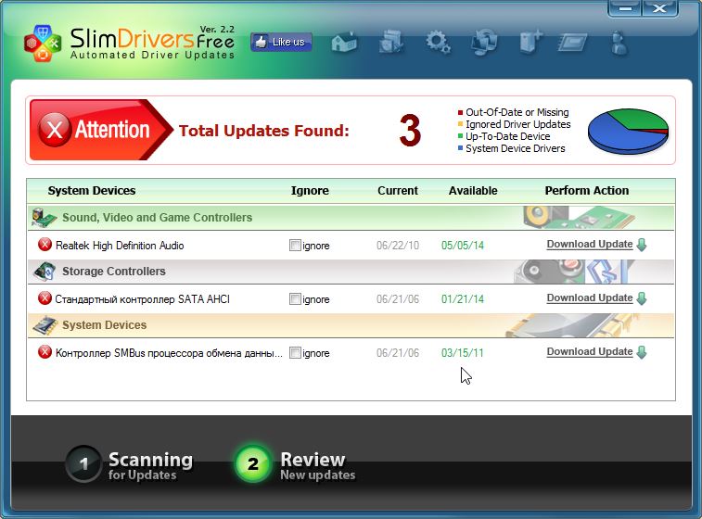Click the blue System Device Drivers legend swatch
This screenshot has height=519, width=702.
[460, 148]
